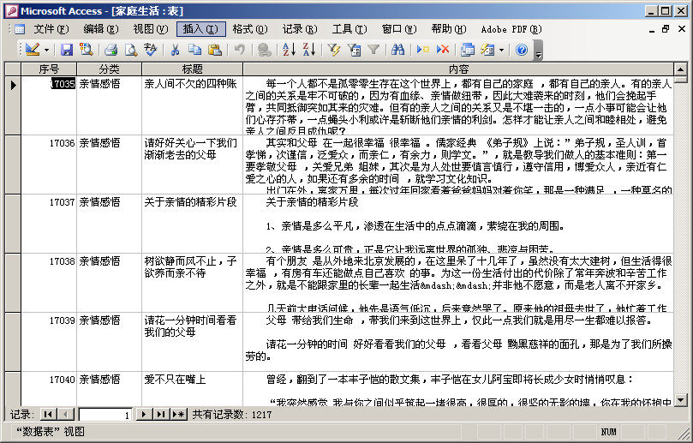Open Microsoft Access Help icon
The image size is (693, 443).
click(x=522, y=50)
